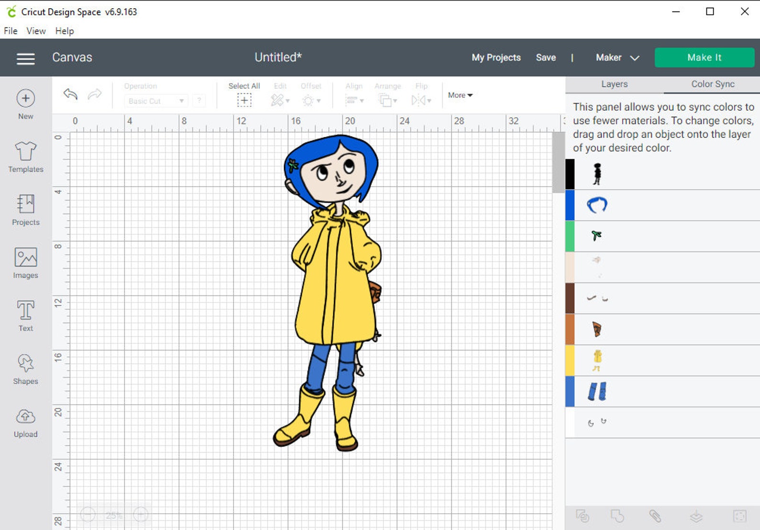The width and height of the screenshot is (760, 530).
Task: Click the green dragonfly clip thumbnail
Action: pos(596,236)
